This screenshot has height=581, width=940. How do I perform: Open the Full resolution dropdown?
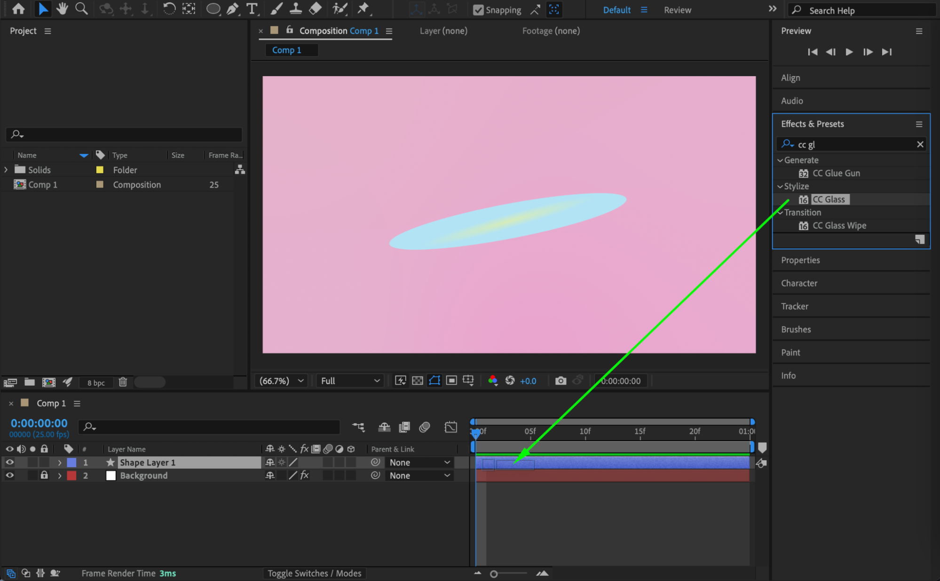(350, 381)
